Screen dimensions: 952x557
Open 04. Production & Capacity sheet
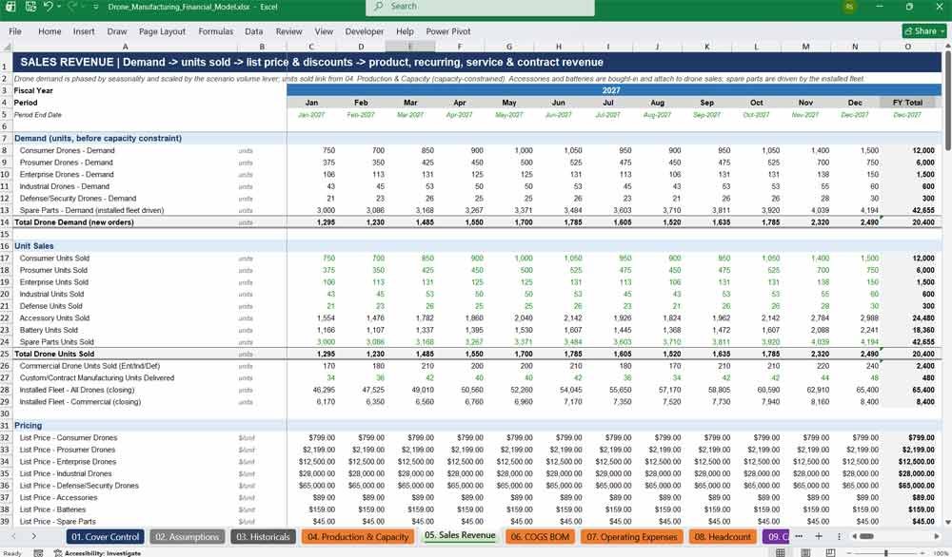(x=358, y=537)
